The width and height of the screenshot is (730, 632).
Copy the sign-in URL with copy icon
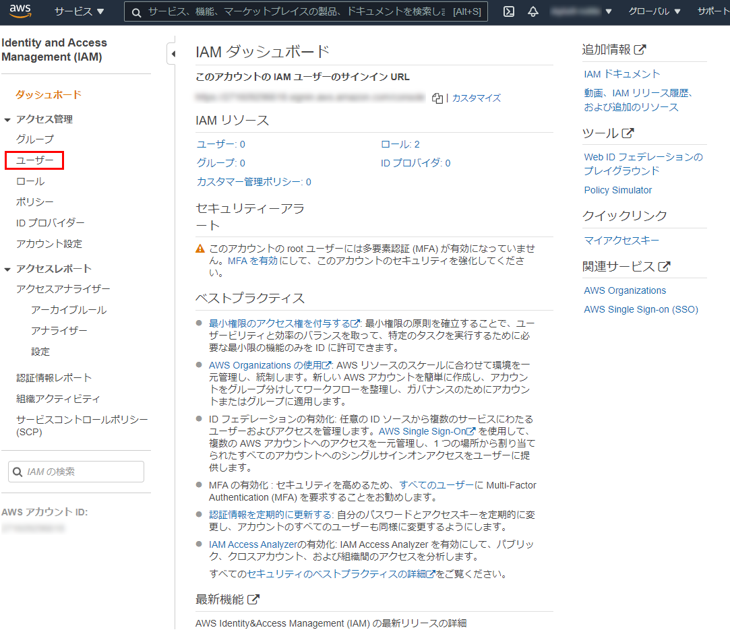pos(437,98)
